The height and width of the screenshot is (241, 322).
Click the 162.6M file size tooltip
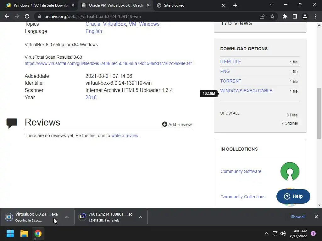click(x=209, y=94)
